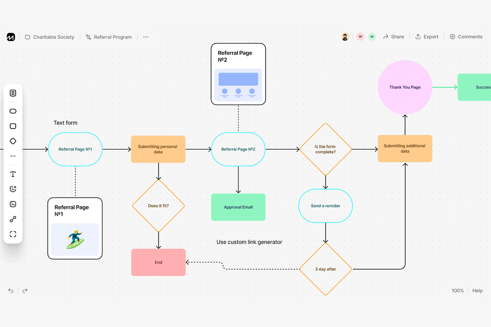Select the Oval shape tool

pos(13,111)
